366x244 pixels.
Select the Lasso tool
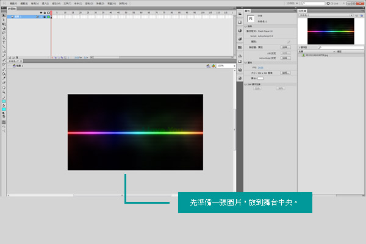(x=4, y=33)
